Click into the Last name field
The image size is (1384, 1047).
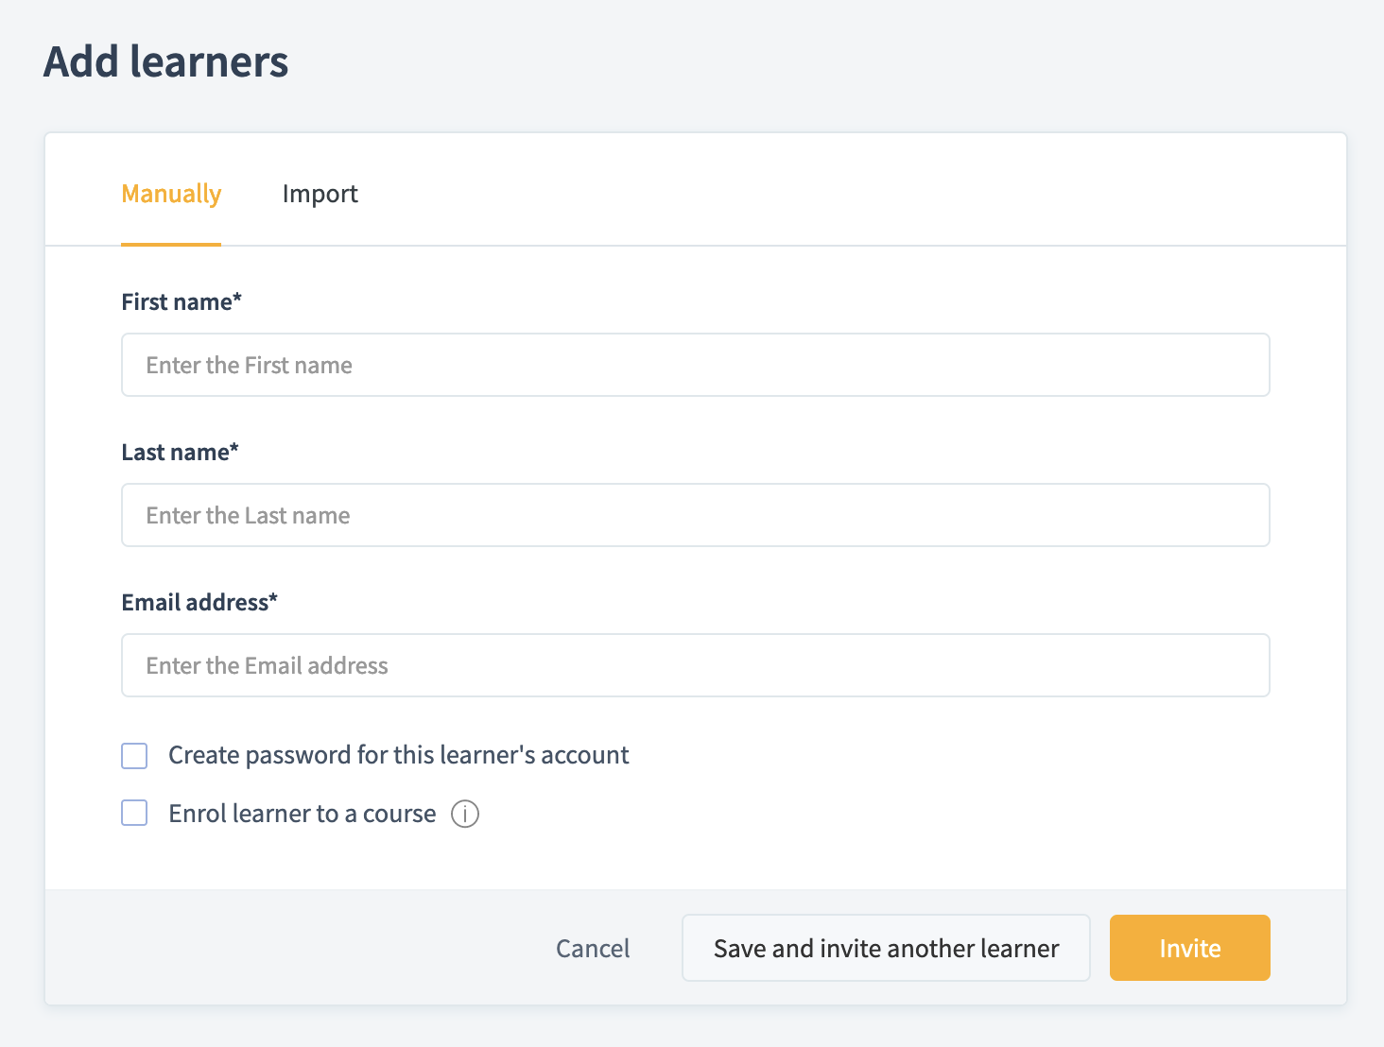click(x=695, y=515)
